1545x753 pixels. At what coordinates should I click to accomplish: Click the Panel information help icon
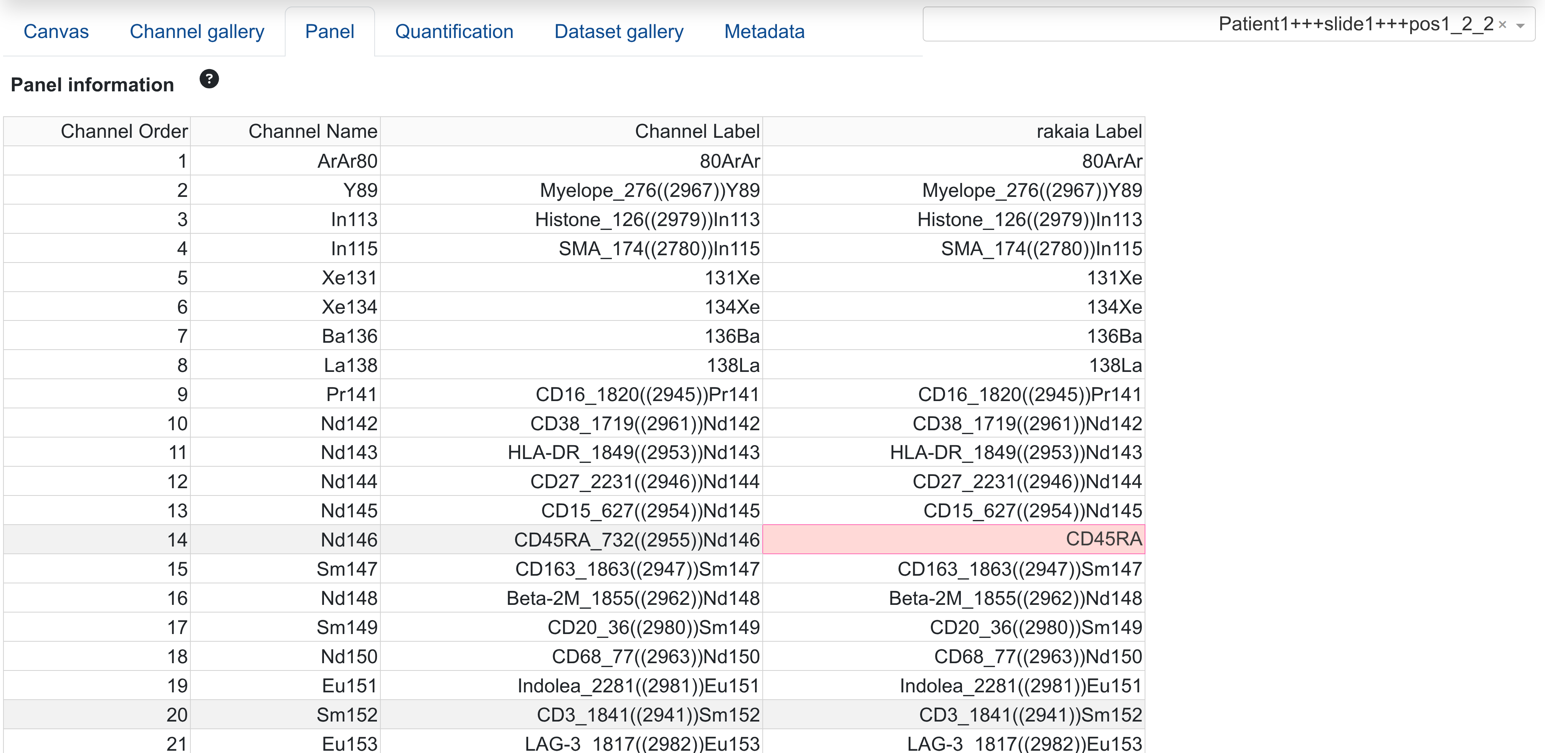pyautogui.click(x=209, y=79)
